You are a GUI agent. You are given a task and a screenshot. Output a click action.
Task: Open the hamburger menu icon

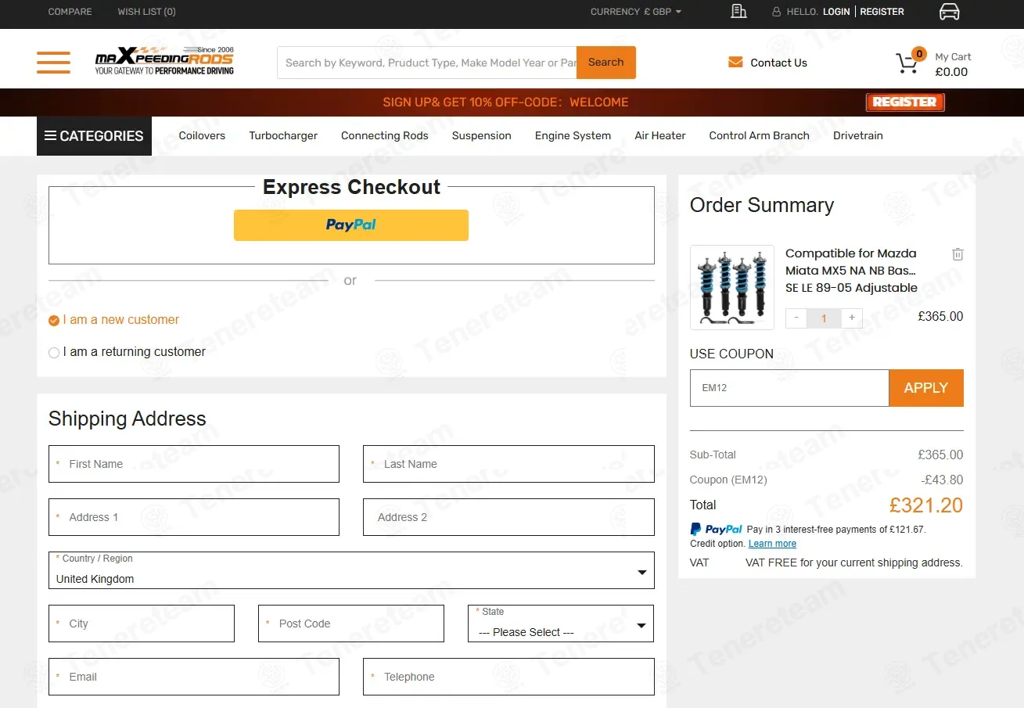53,63
